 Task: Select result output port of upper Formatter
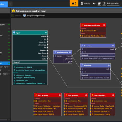point(115,49)
